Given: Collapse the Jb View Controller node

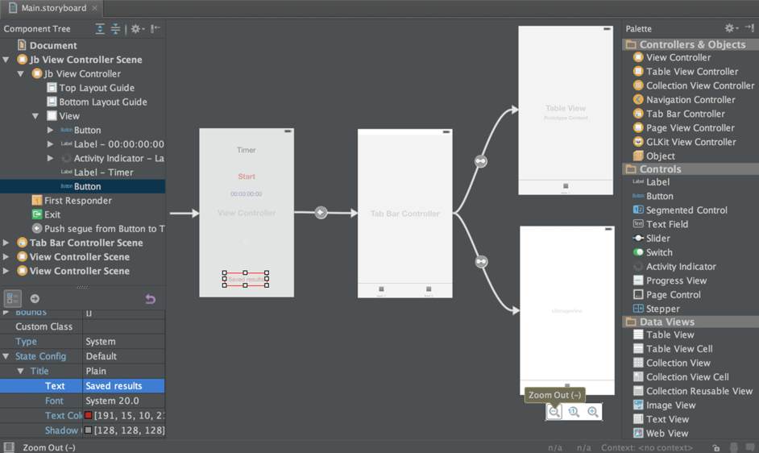Looking at the screenshot, I should coord(21,73).
